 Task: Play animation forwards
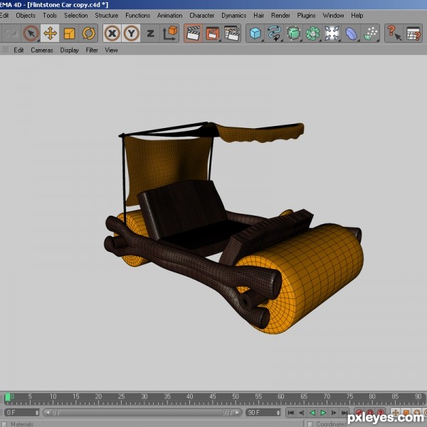point(323,413)
